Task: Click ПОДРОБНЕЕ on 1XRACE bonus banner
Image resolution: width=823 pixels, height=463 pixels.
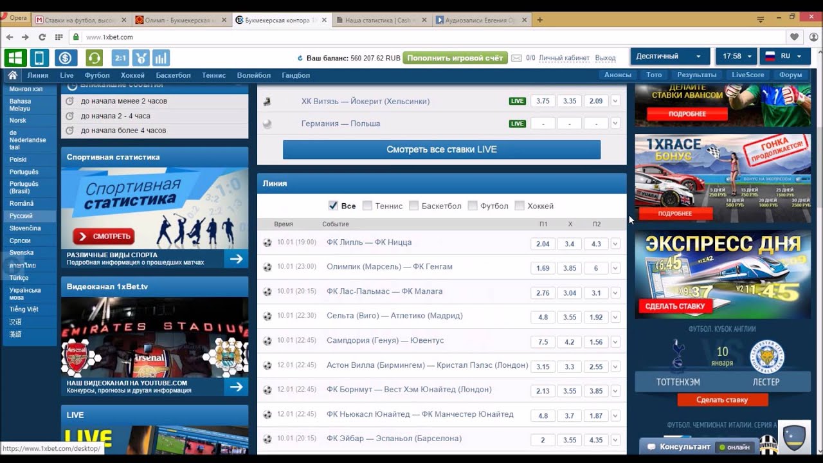Action: coord(675,213)
